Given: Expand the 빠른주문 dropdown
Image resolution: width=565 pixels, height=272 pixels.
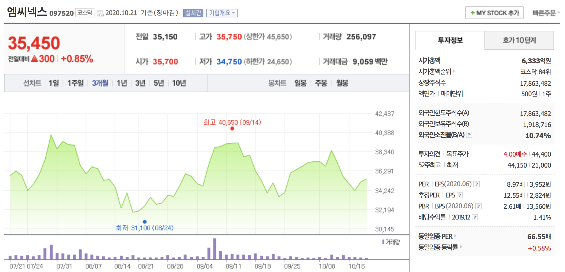Looking at the screenshot, I should click(x=546, y=13).
